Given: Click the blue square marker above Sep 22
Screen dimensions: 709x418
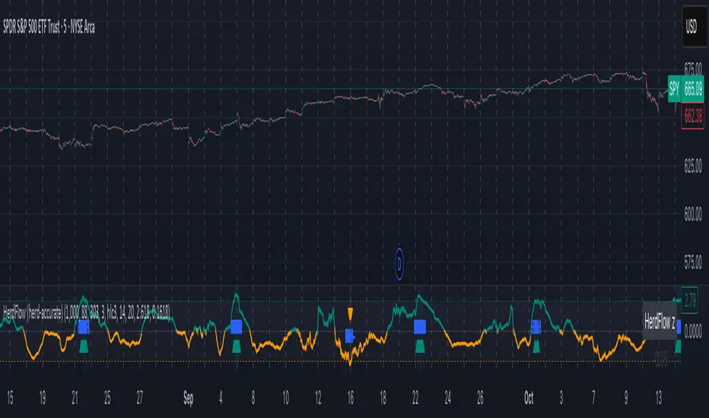Looking at the screenshot, I should coord(420,327).
